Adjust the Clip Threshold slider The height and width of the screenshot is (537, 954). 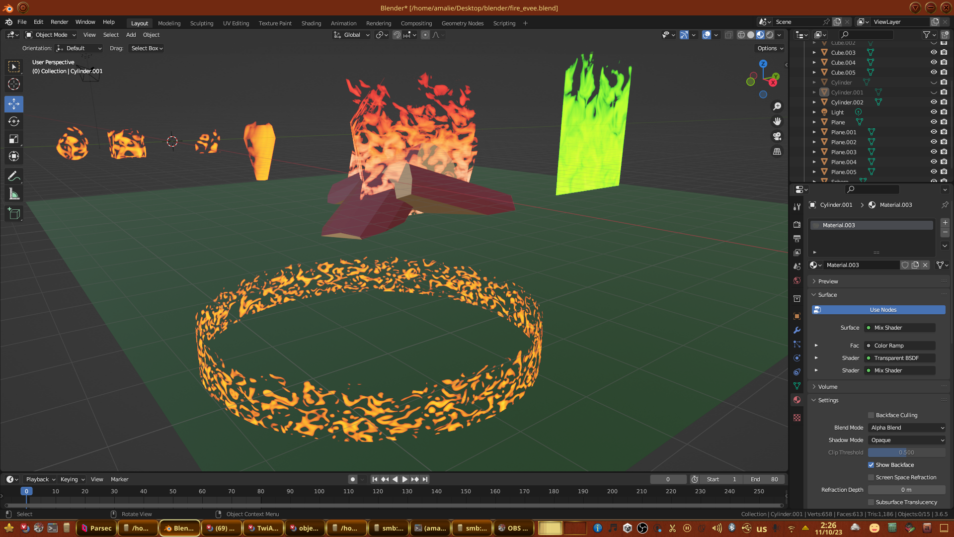tap(906, 452)
